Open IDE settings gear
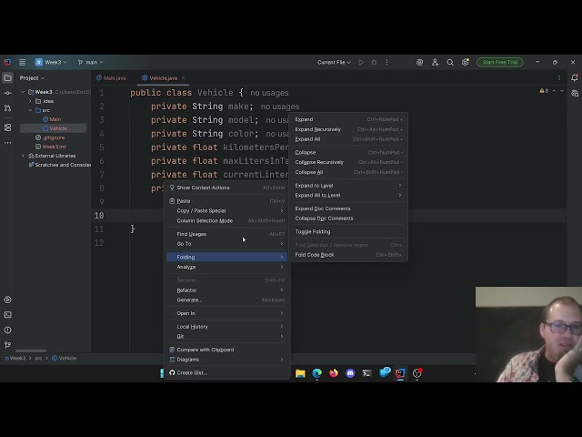Viewport: 582px width, 437px height. 465,63
